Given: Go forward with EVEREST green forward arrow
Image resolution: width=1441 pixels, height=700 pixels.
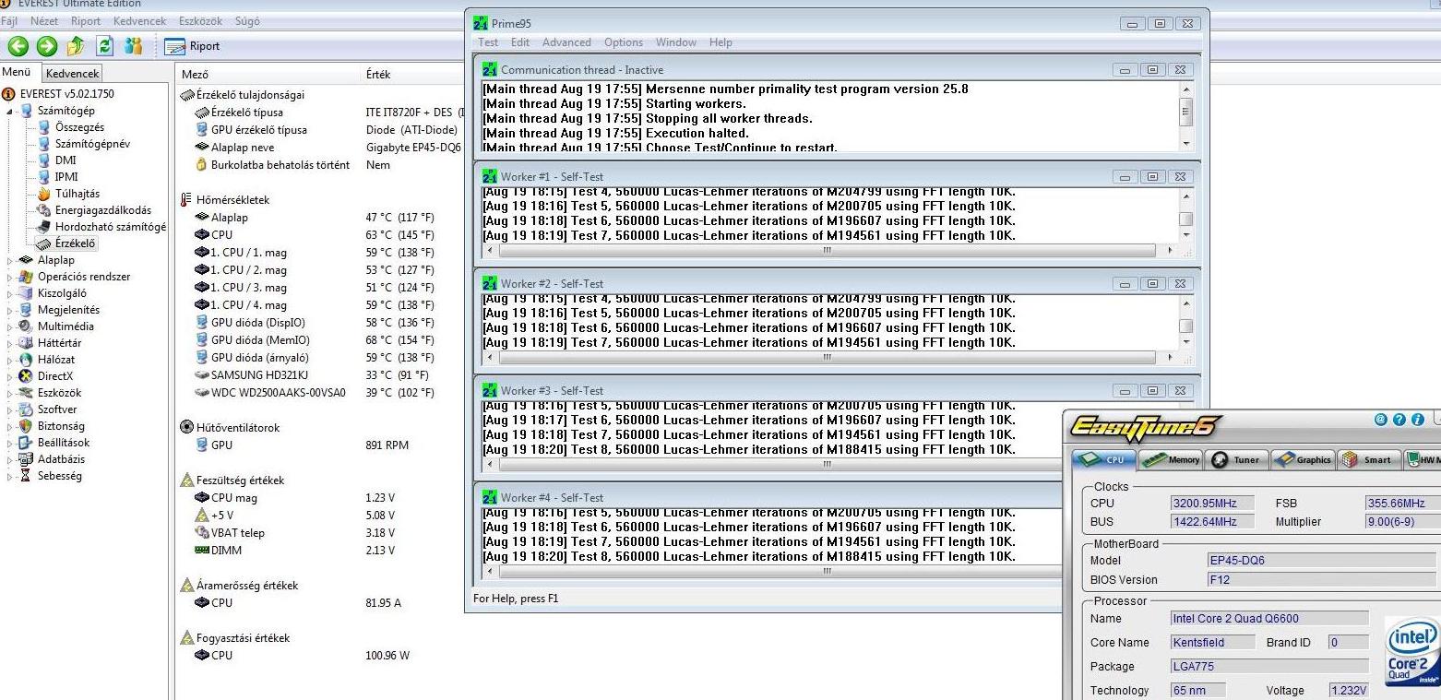Looking at the screenshot, I should [x=47, y=46].
